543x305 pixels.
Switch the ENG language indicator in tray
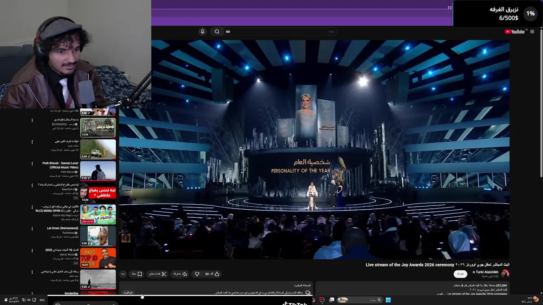click(x=42, y=300)
